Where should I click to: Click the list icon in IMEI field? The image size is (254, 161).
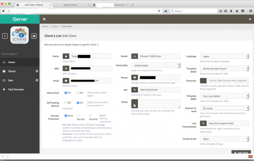click(x=66, y=69)
